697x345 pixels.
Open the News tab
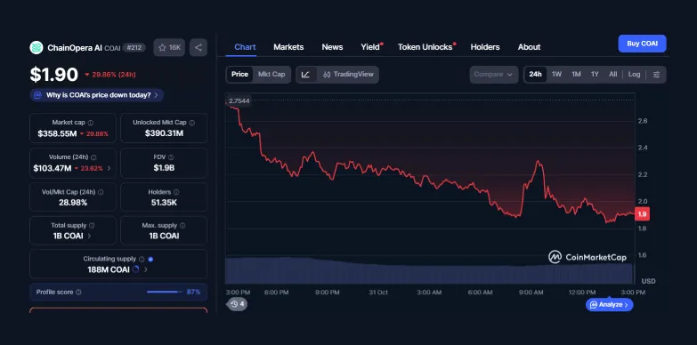click(x=333, y=47)
